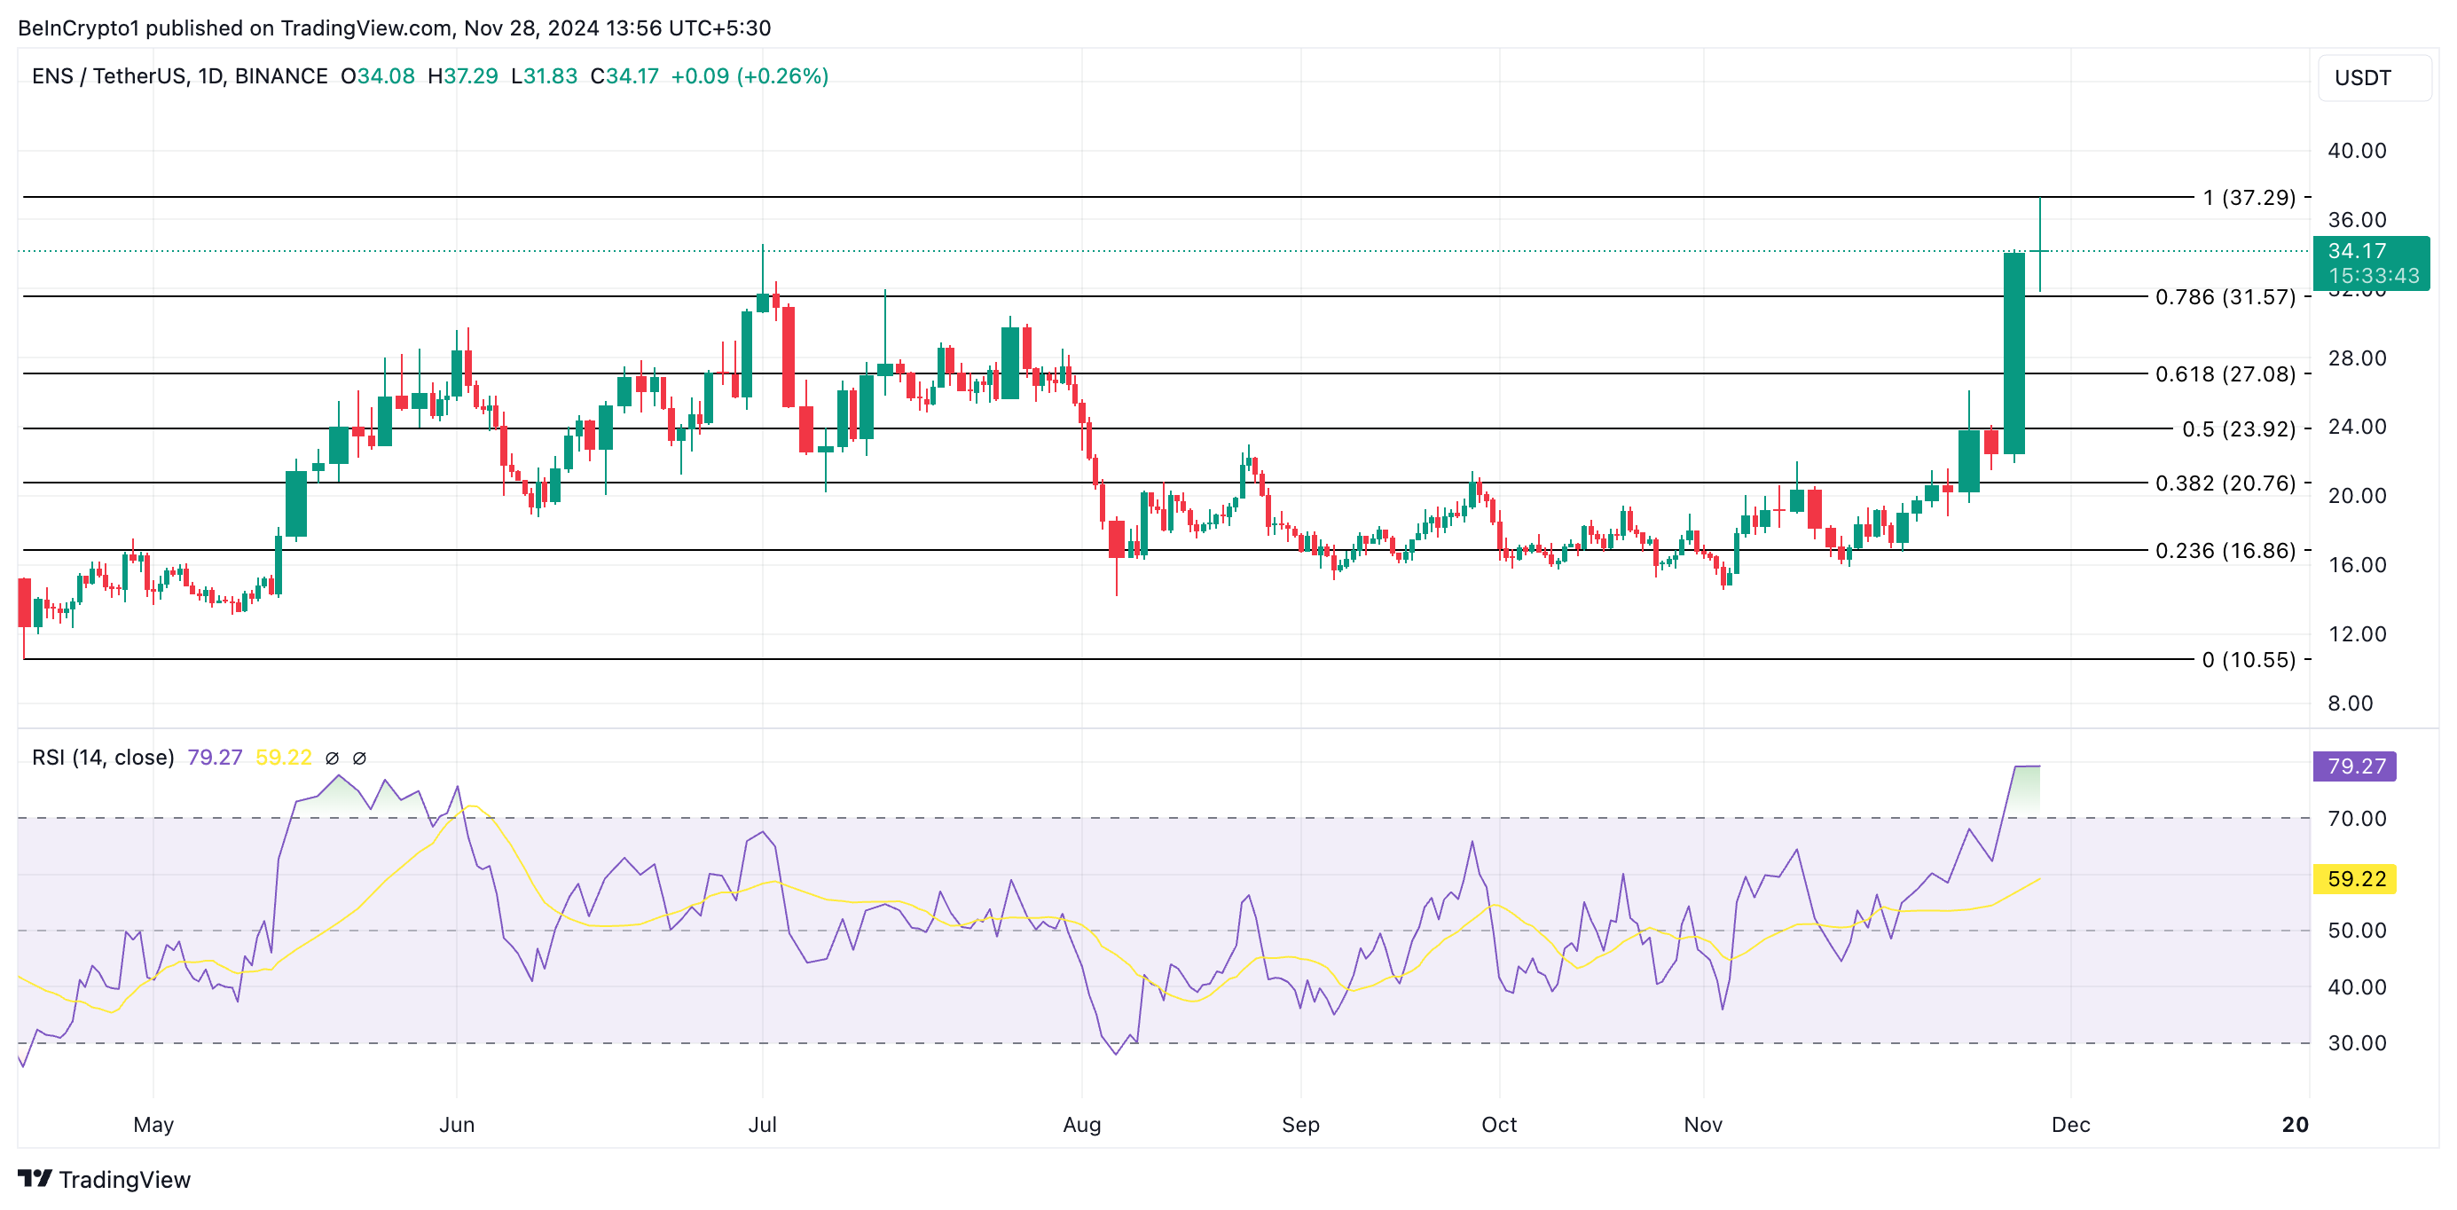Select the 0.786 (31.57) Fibonacci level label
Viewport: 2457px width, 1210px height.
click(x=2225, y=297)
